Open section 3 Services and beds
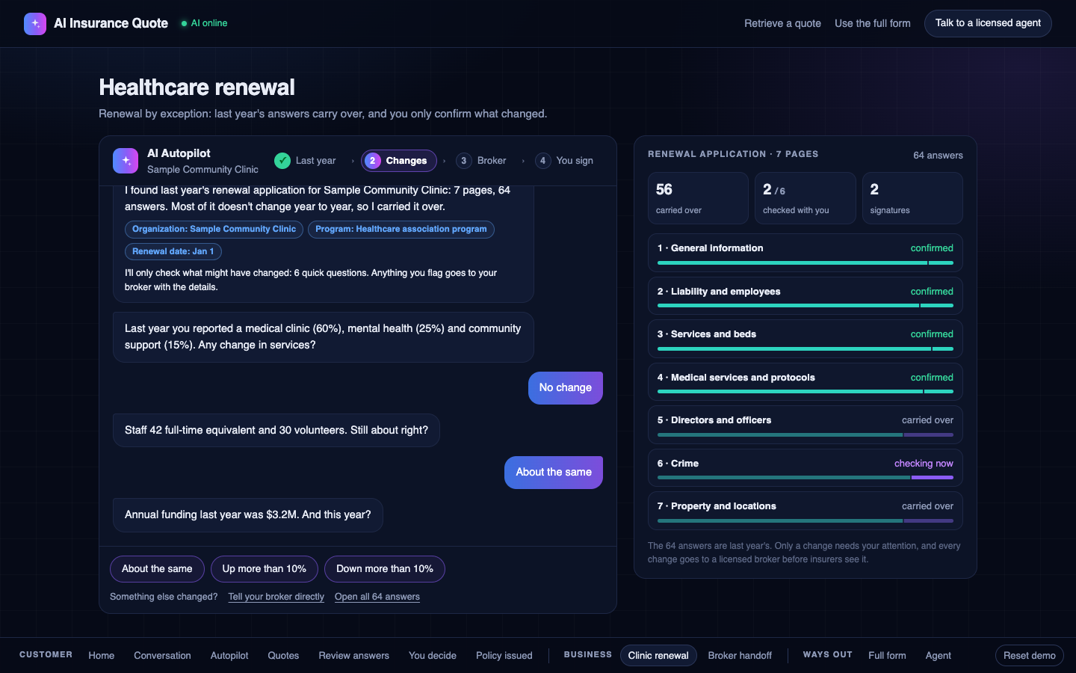Screen dimensions: 1076x673 [x=806, y=339]
